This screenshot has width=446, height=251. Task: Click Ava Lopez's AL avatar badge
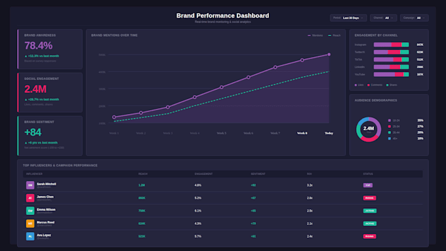tap(30, 236)
